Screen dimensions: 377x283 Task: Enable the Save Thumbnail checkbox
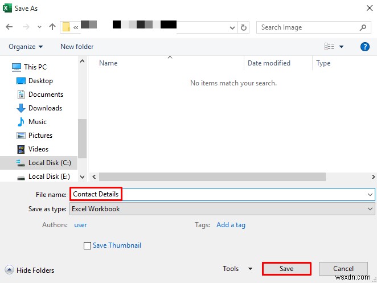pyautogui.click(x=87, y=245)
